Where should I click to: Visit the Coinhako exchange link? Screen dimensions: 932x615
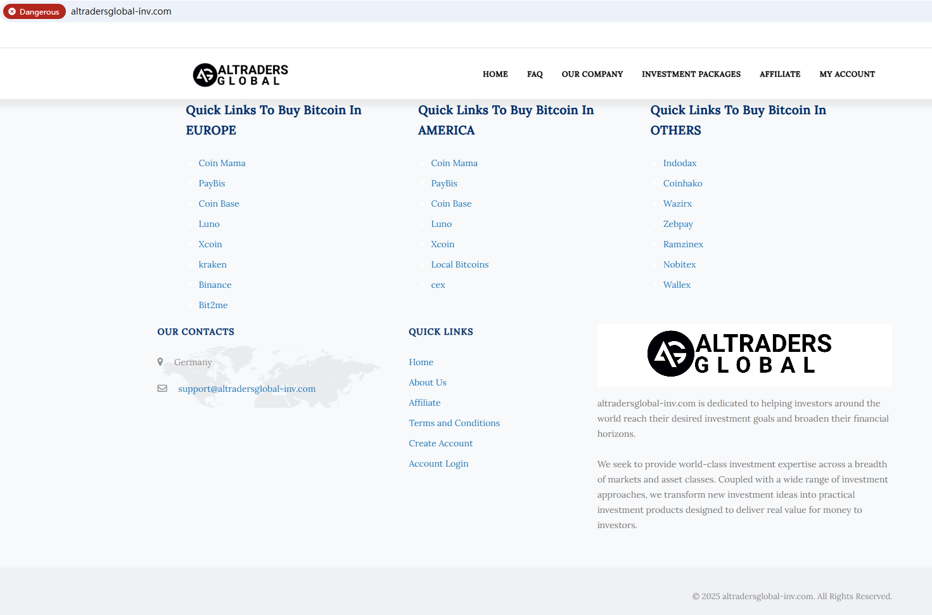683,183
